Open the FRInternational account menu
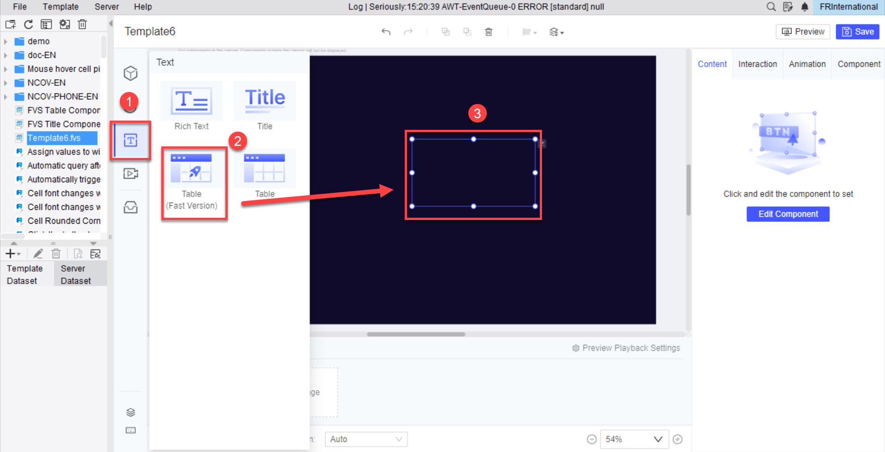 point(849,7)
